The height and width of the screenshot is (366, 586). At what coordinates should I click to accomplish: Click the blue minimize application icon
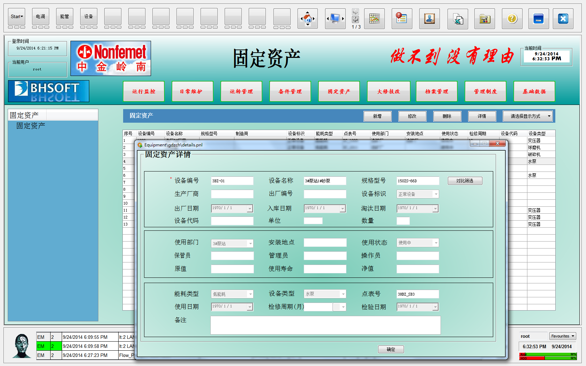(x=539, y=18)
